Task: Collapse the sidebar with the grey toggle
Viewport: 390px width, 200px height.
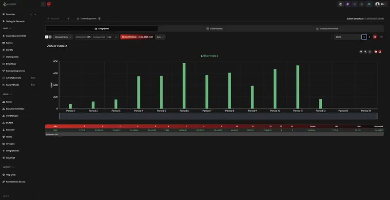Action: (x=43, y=4)
